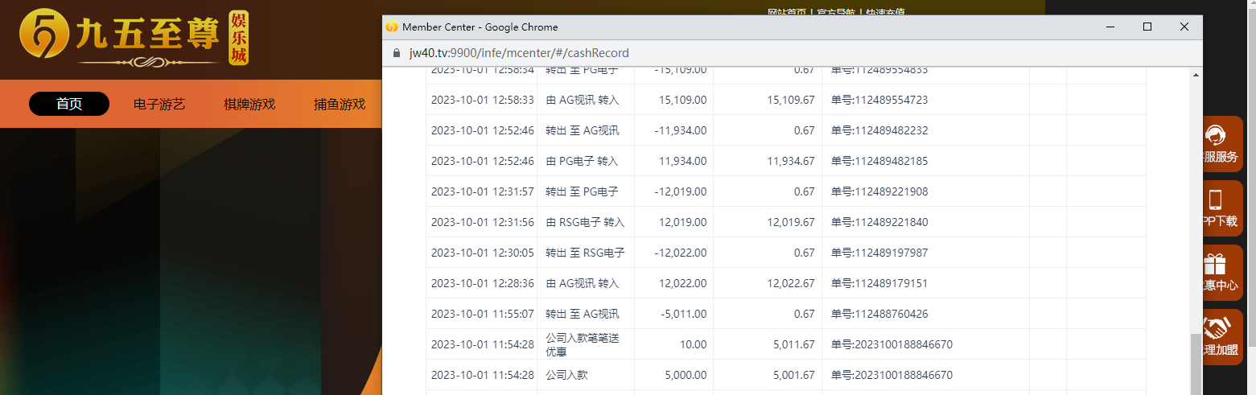Click order number 112488760426
Image resolution: width=1256 pixels, height=395 pixels.
[x=879, y=314]
